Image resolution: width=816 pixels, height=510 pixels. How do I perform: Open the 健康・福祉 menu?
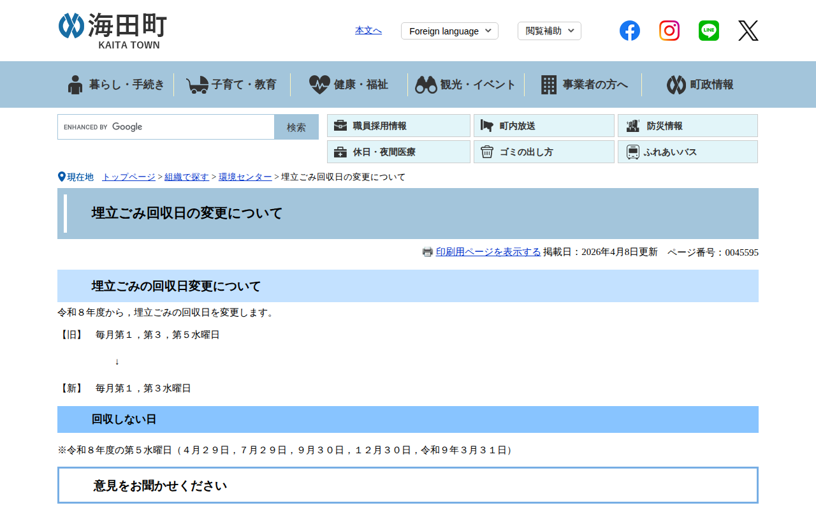tap(349, 85)
